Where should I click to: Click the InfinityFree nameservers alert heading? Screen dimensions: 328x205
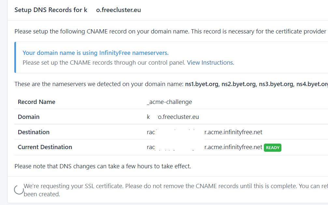tap(95, 53)
